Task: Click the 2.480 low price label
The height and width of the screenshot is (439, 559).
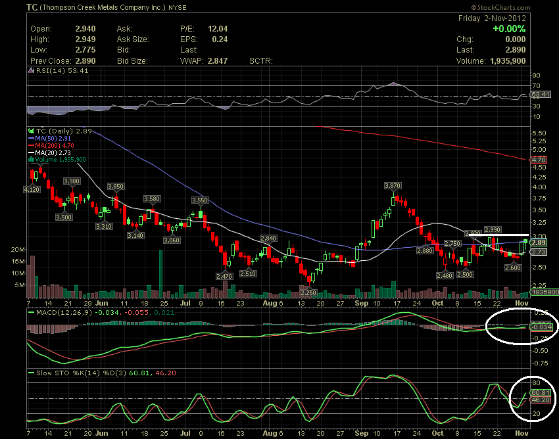Action: 445,275
